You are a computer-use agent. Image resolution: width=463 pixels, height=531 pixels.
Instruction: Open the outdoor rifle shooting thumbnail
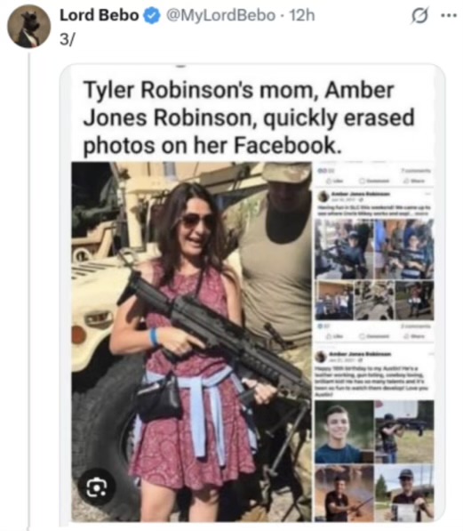[x=404, y=431]
